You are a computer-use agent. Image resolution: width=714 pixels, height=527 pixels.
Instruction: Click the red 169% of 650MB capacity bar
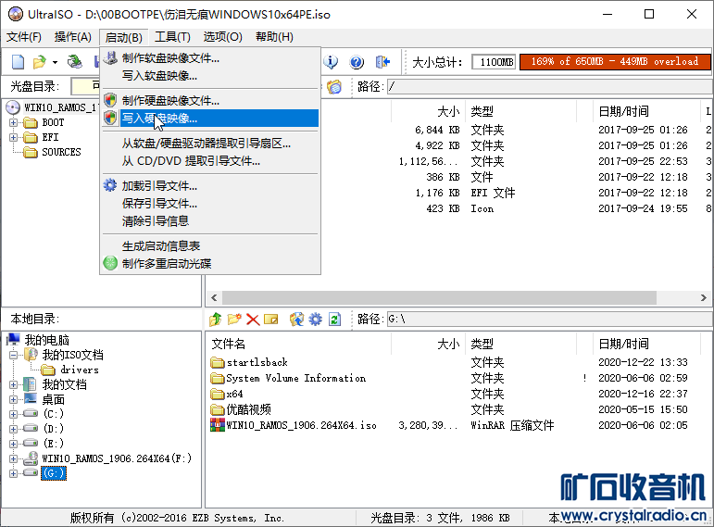tap(615, 61)
